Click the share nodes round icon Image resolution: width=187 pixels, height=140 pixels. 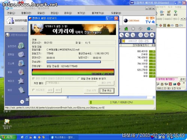[x=127, y=35]
